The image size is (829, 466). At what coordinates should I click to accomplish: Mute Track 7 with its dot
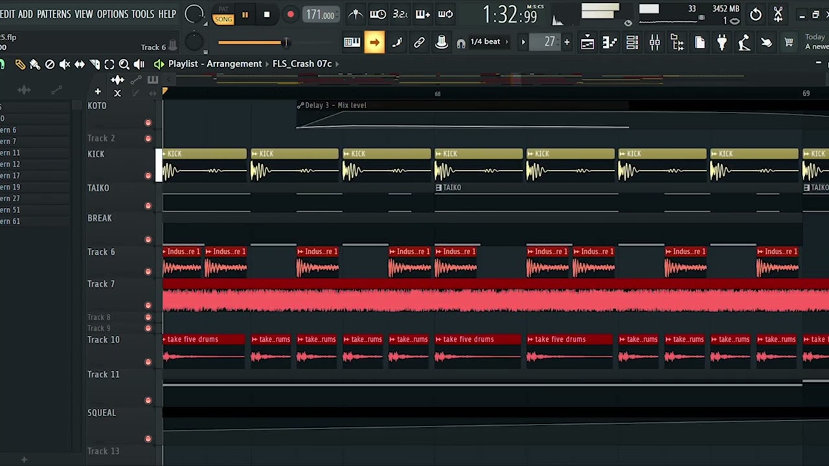(x=148, y=305)
